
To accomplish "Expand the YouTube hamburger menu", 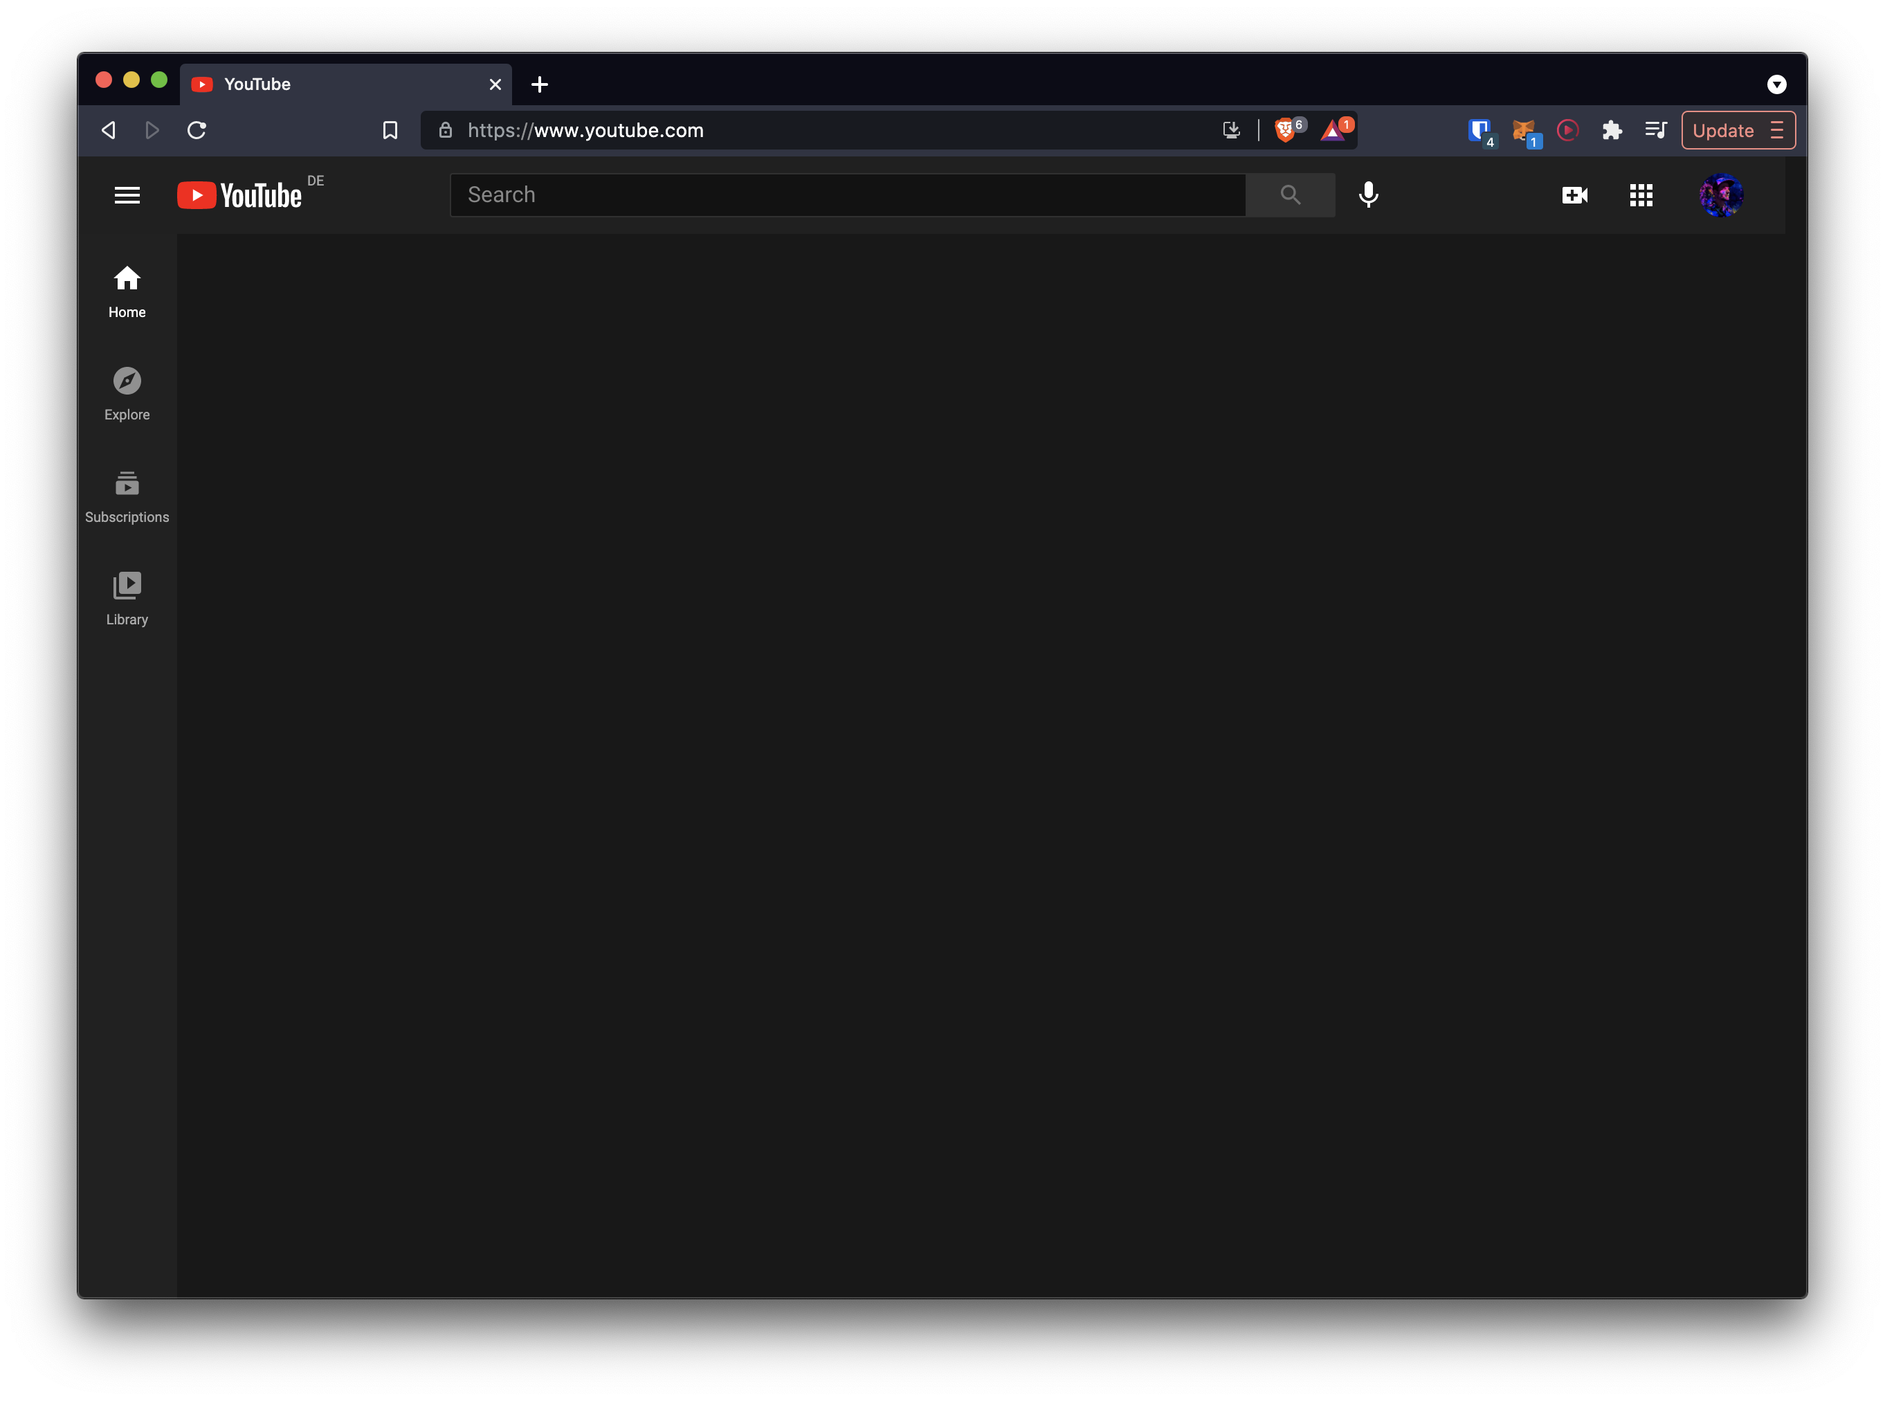I will click(125, 195).
